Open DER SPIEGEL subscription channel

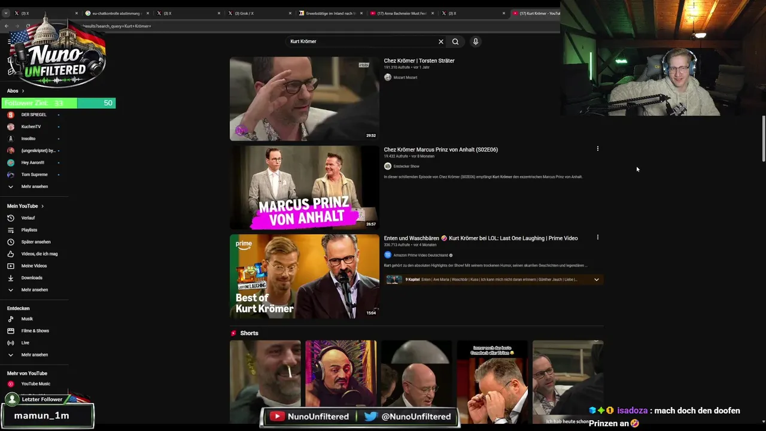(33, 115)
